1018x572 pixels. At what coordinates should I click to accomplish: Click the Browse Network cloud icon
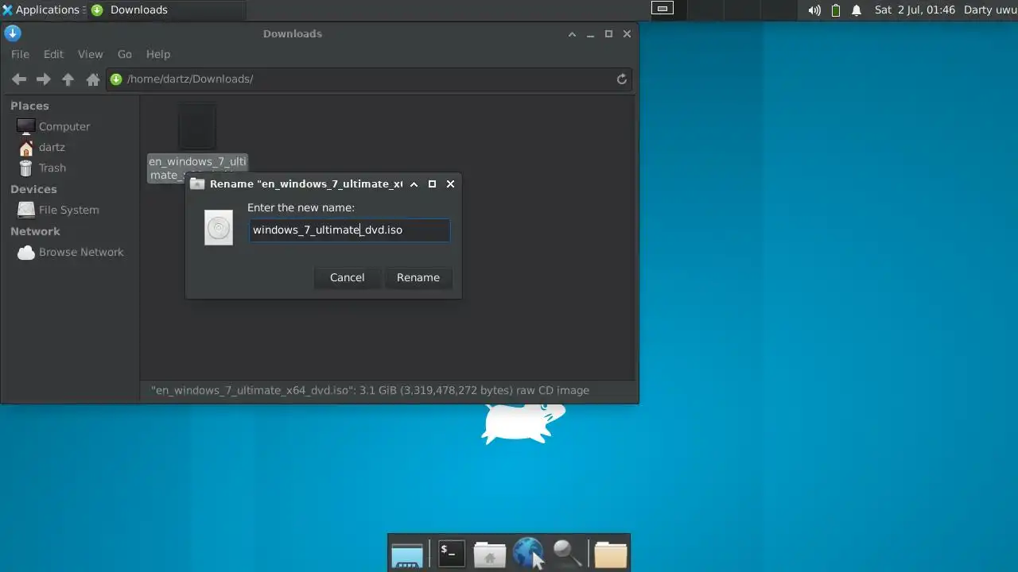tap(26, 252)
